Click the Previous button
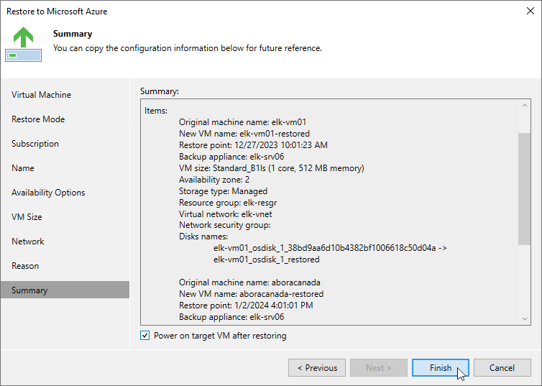Screen dimensions: 542x386 [317, 368]
